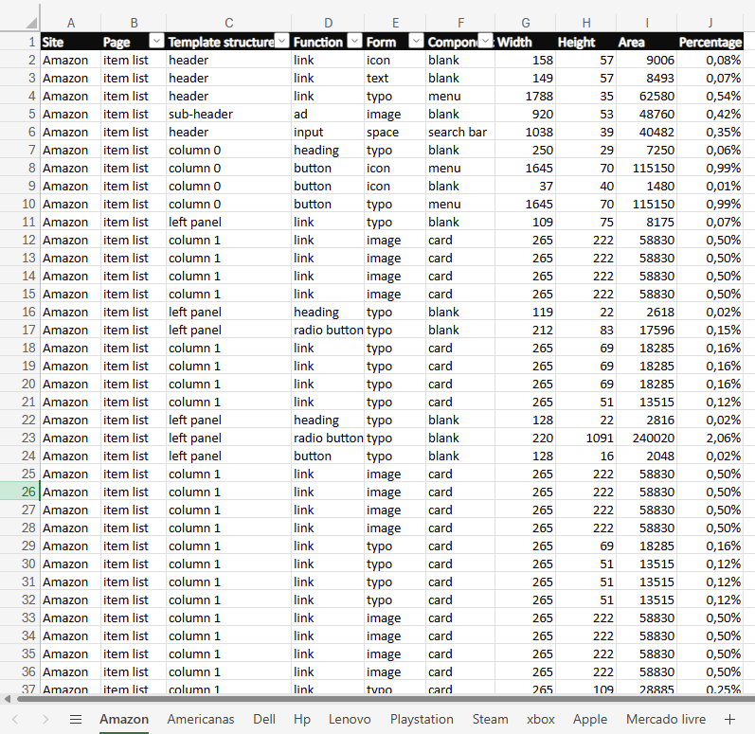
Task: Select the area value 240020
Action: pos(647,438)
